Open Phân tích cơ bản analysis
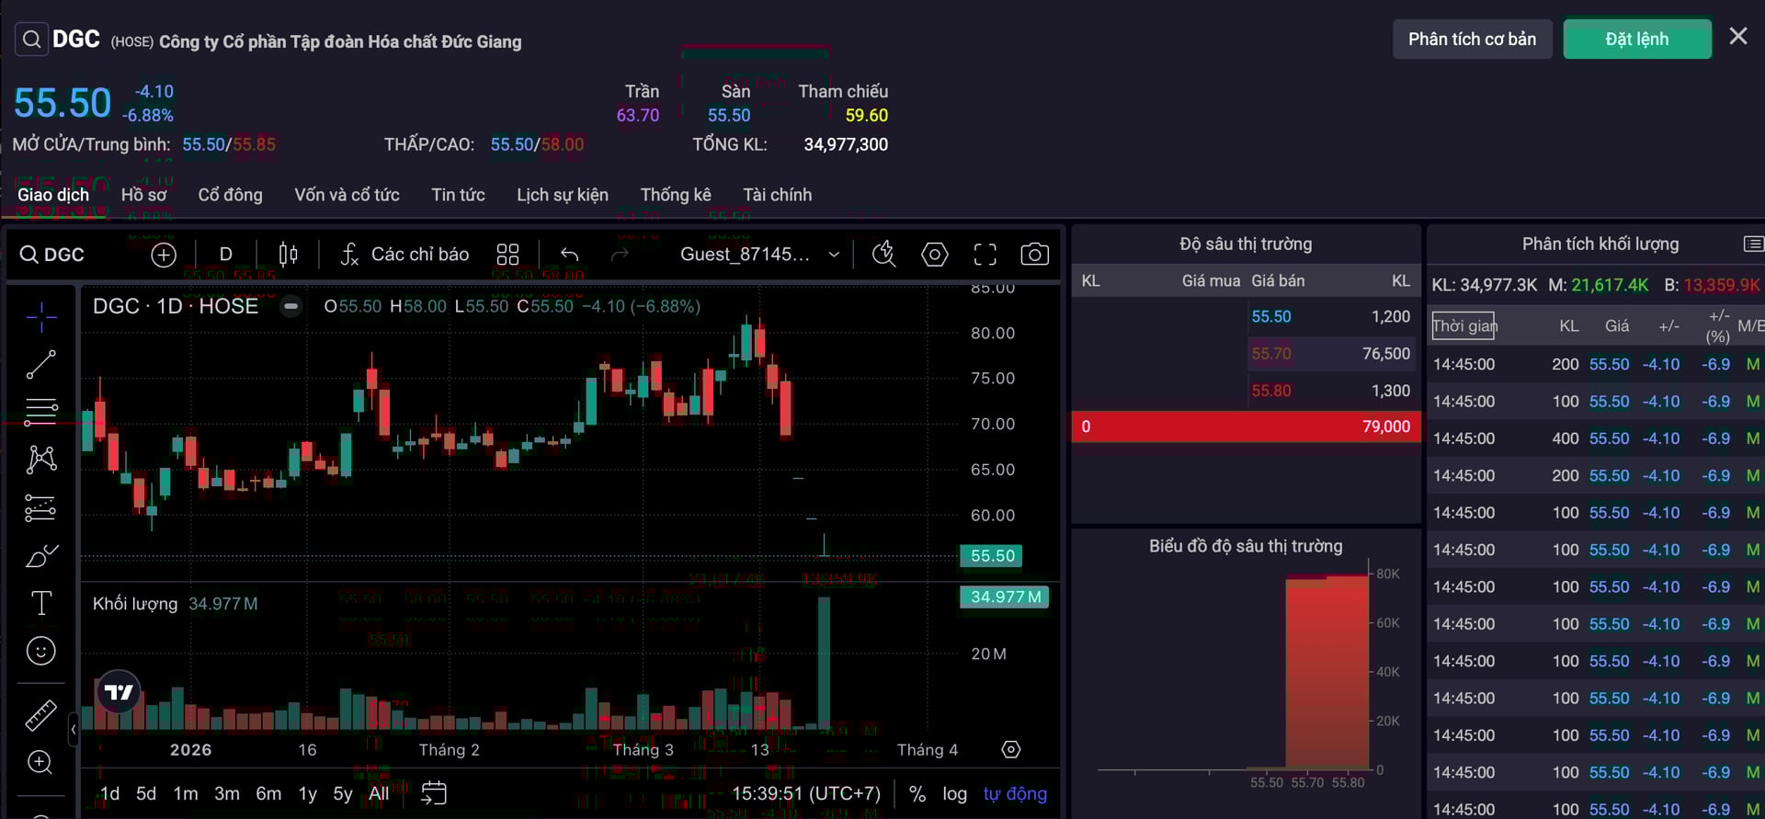The image size is (1765, 819). pyautogui.click(x=1472, y=40)
